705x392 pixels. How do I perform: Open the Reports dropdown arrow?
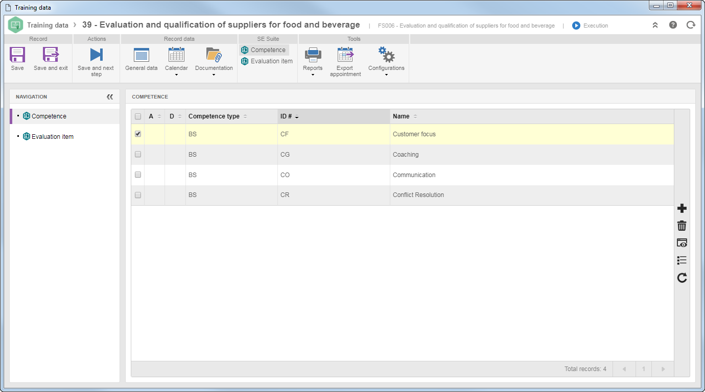coord(313,75)
